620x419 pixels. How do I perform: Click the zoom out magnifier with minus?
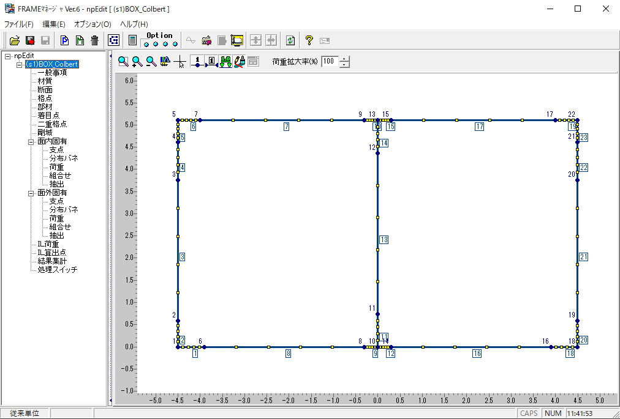151,61
